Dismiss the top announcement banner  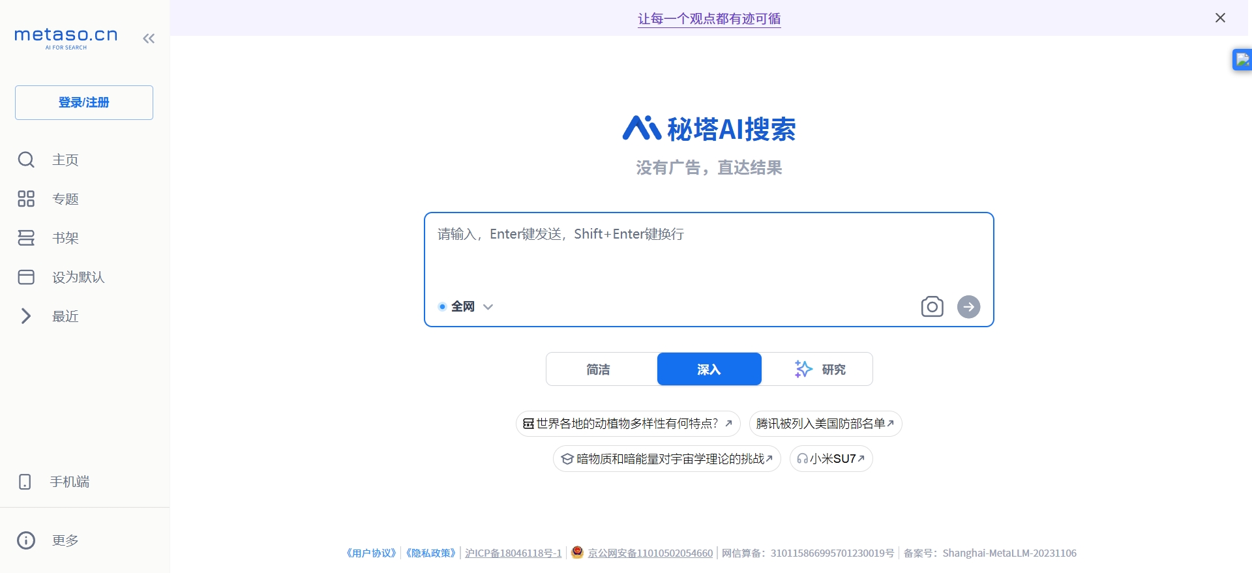[1220, 18]
